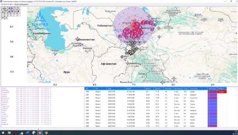Open Google Chrome from the taskbar
The width and height of the screenshot is (238, 135).
47,133
